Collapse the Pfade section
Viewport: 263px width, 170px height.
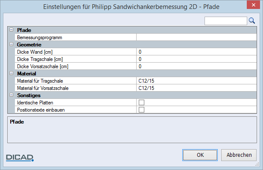[x=12, y=30]
